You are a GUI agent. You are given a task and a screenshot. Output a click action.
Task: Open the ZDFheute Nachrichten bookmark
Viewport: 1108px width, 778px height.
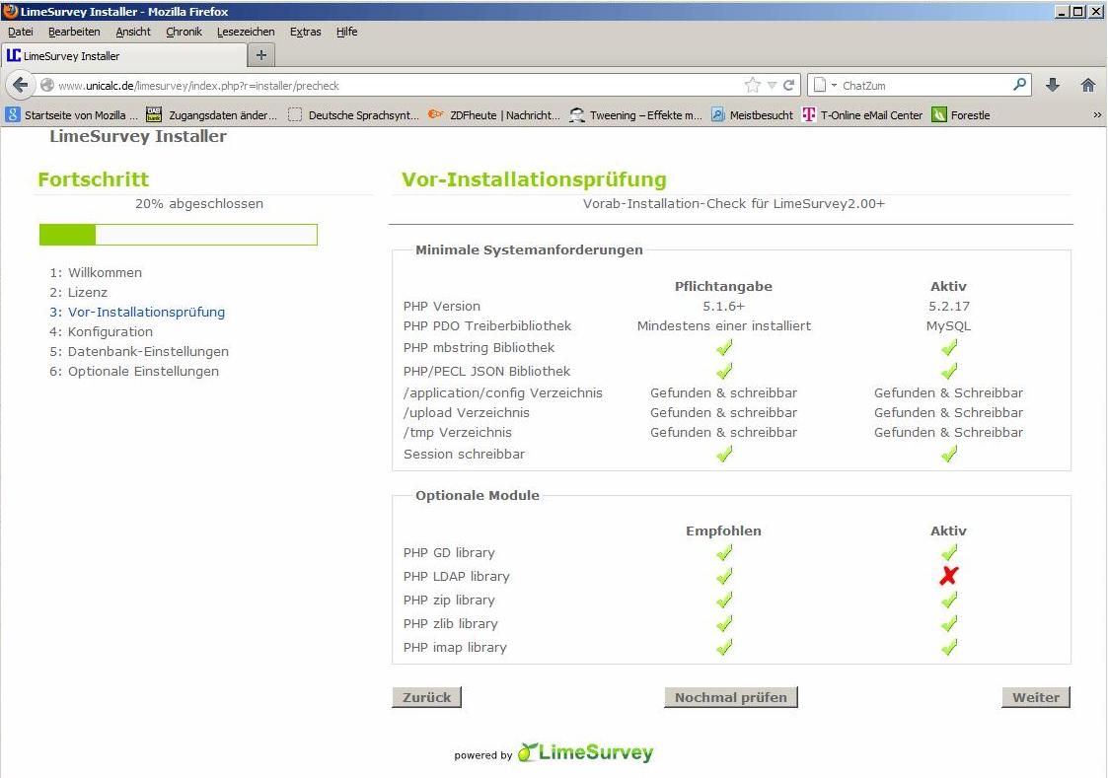pyautogui.click(x=494, y=115)
